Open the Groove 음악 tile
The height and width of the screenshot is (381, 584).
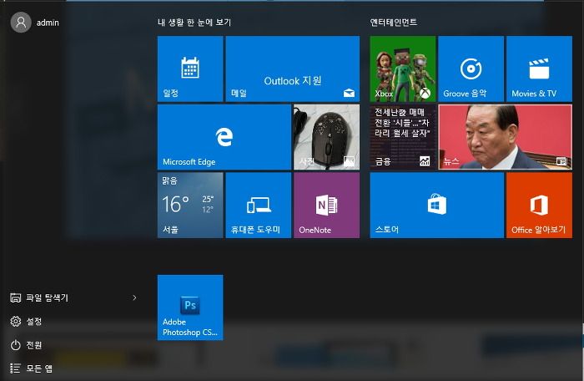(x=471, y=69)
